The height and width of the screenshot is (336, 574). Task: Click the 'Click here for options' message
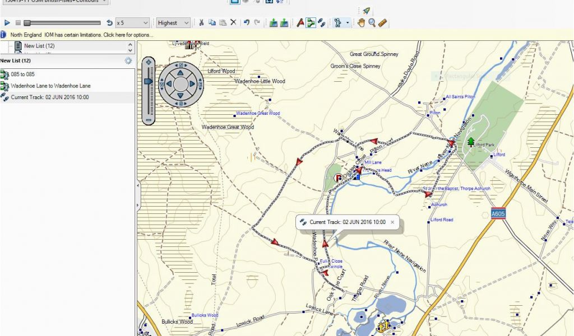coord(128,35)
